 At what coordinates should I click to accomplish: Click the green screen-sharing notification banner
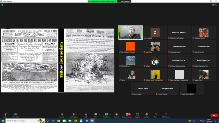(103, 1)
